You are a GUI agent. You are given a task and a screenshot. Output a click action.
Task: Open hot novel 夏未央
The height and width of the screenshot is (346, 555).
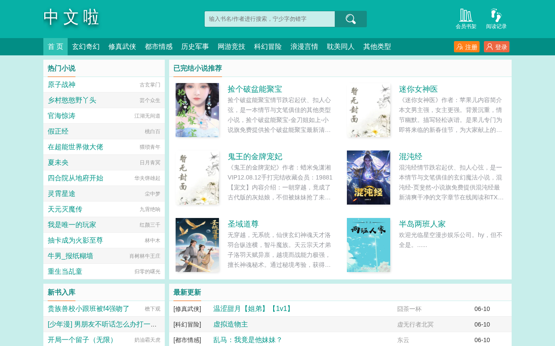[58, 163]
